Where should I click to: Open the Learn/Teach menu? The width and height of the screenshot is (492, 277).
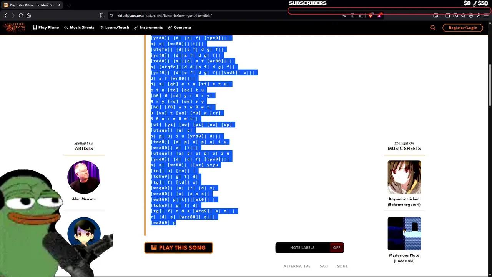point(114,27)
